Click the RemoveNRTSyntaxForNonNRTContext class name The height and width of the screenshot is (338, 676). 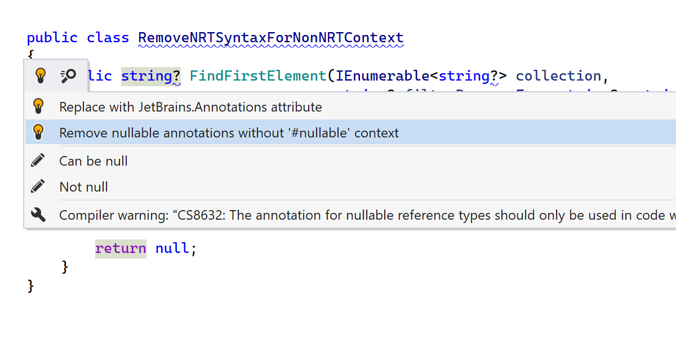271,38
